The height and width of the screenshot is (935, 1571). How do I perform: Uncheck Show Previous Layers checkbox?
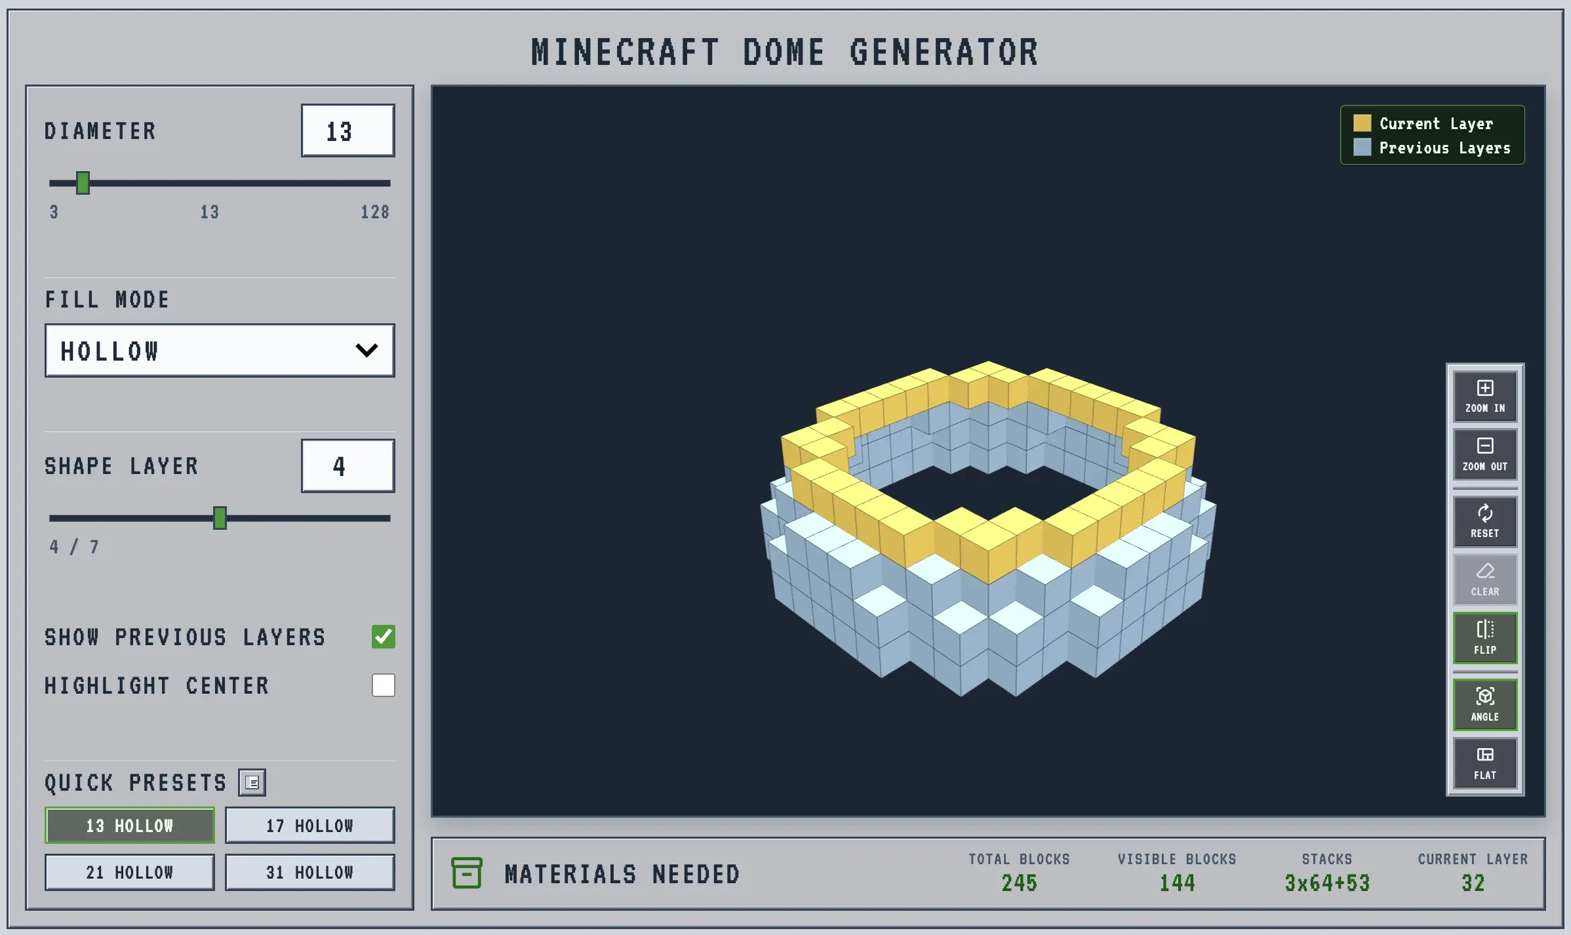click(383, 637)
